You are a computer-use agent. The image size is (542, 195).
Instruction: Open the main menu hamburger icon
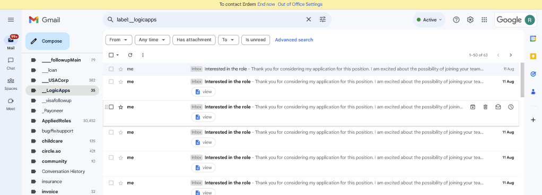point(11,20)
